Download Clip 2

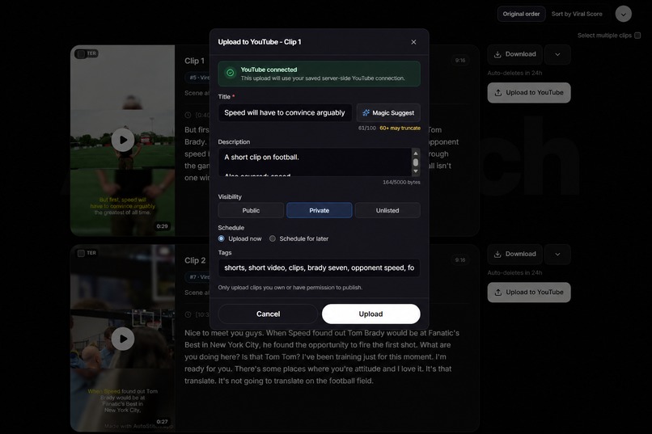pos(514,254)
